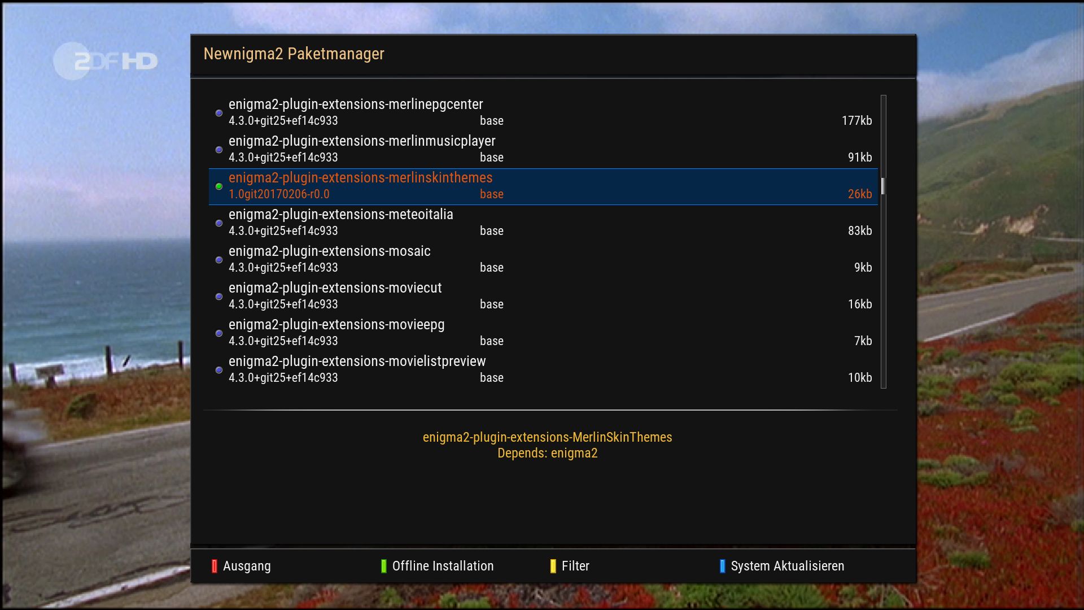This screenshot has width=1084, height=610.
Task: Select enigma2-plugin-extensions-merlinmusicplayer package
Action: [x=543, y=150]
